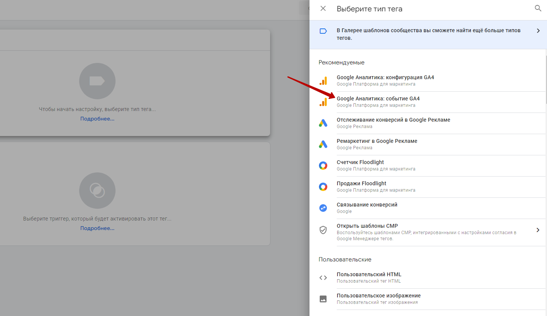The width and height of the screenshot is (547, 316).
Task: Click the trigger placeholder circle icon
Action: (97, 191)
